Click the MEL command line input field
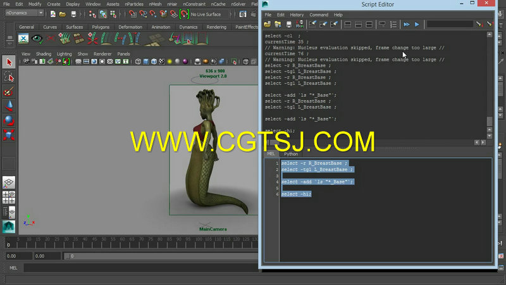 click(140, 268)
